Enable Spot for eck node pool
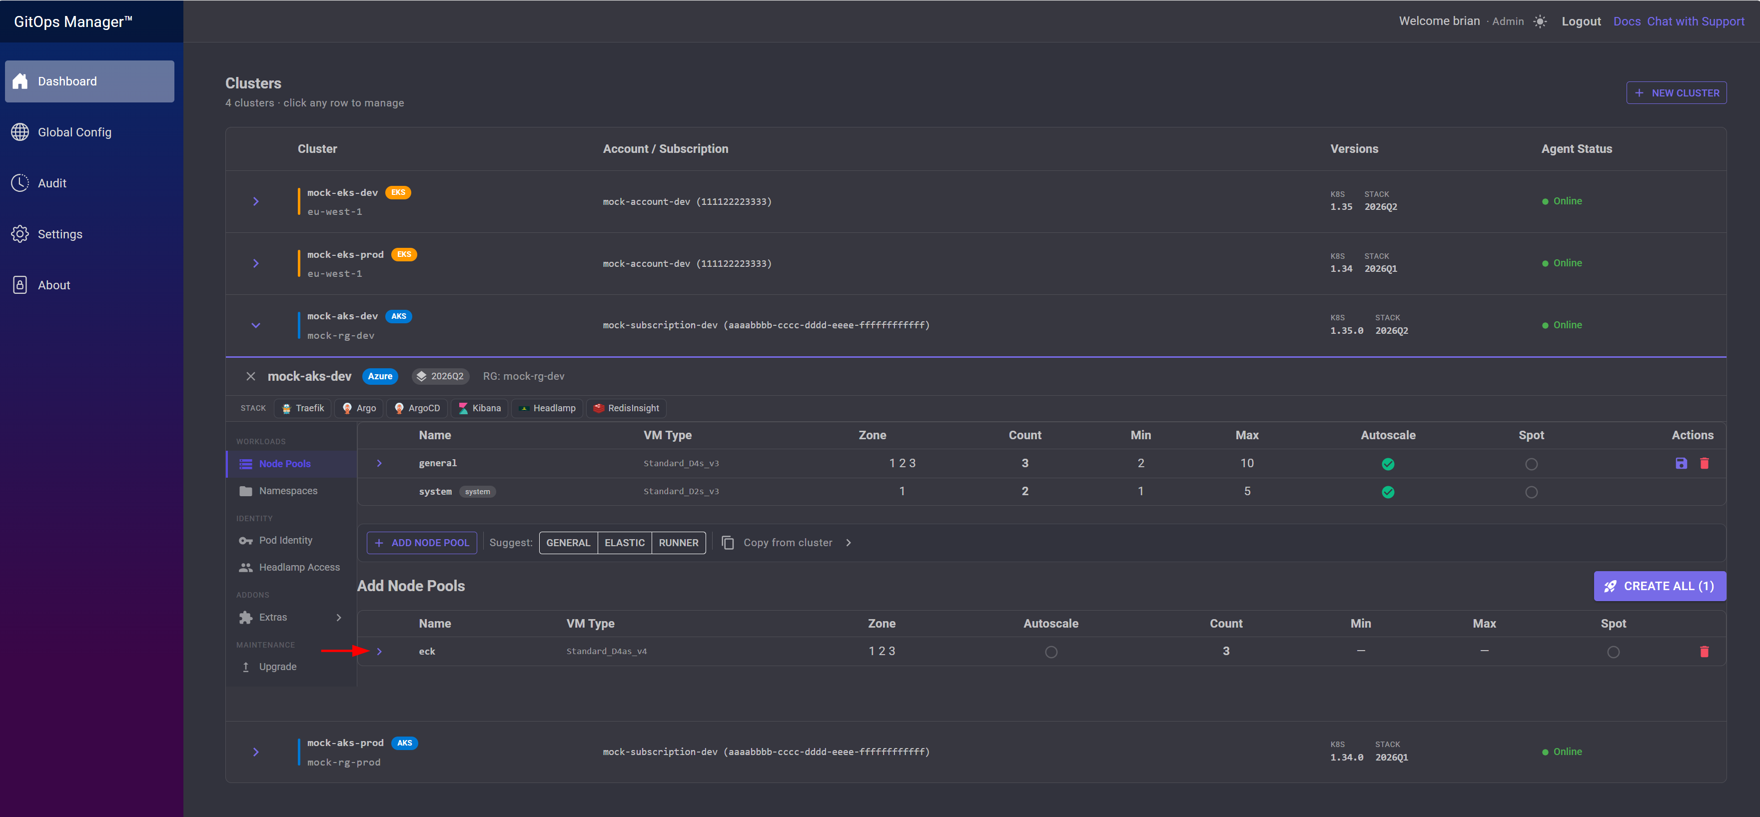 (1614, 653)
